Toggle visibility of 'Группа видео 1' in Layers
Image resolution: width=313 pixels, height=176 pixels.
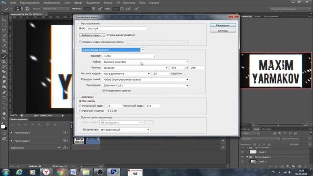pyautogui.click(x=242, y=157)
